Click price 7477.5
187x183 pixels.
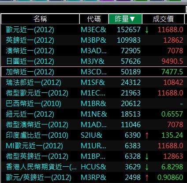(172, 72)
